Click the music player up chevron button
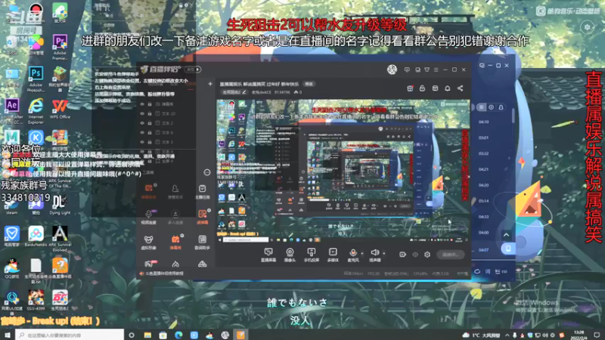 point(506,235)
